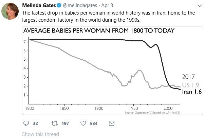Click the like count 534
This screenshot has height=139, width=205.
94,123
